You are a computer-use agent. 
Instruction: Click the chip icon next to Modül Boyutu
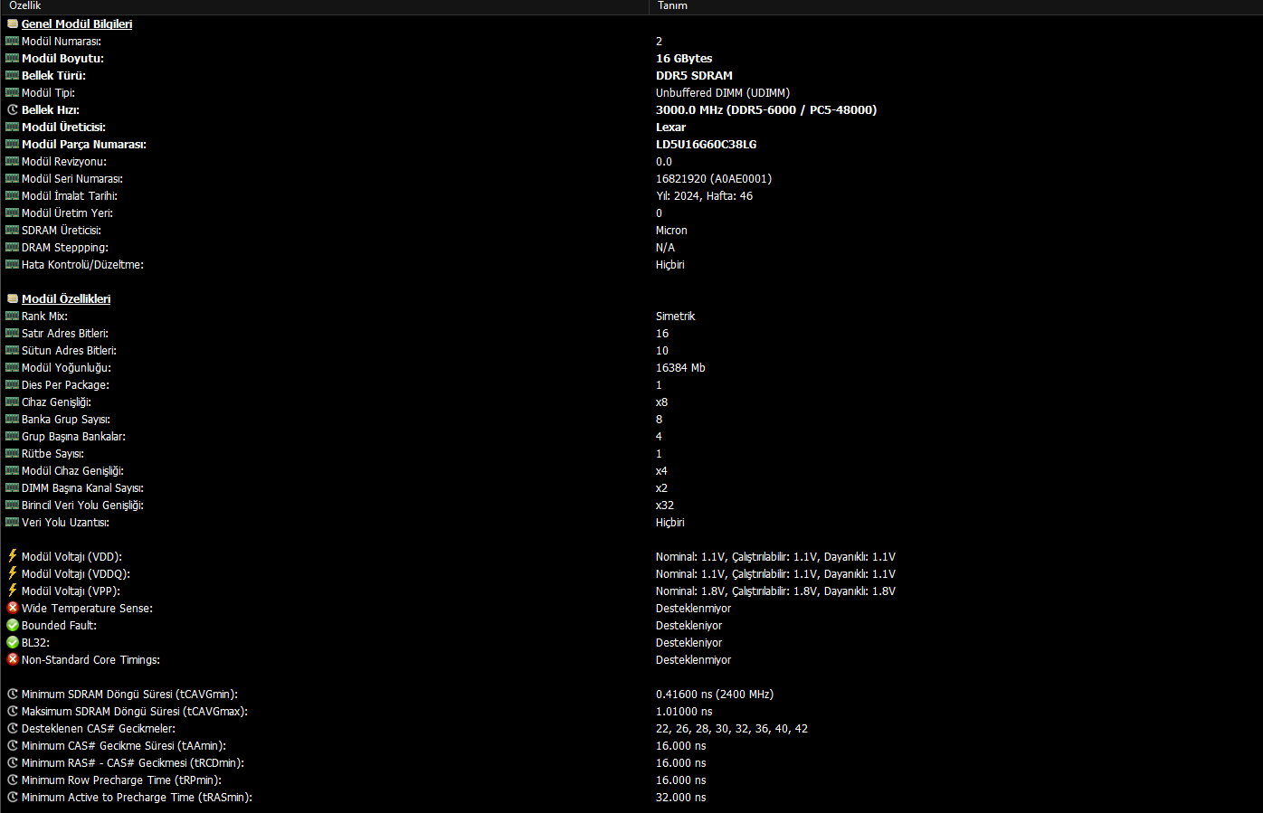tap(13, 59)
